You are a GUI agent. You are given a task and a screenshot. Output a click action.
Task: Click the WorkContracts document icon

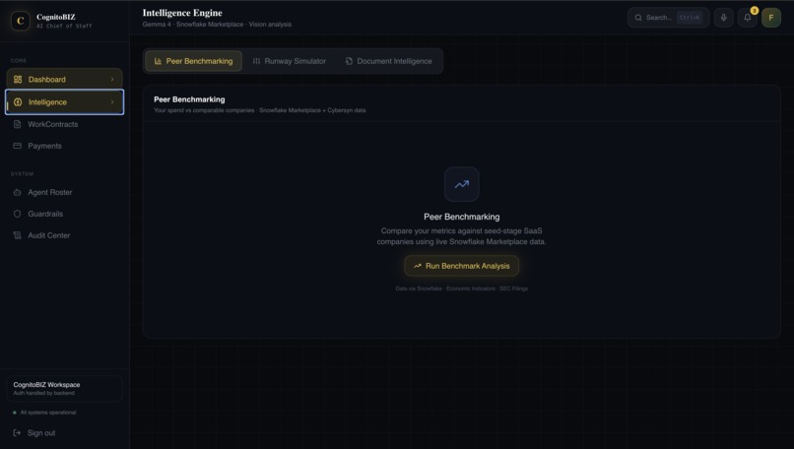(x=17, y=124)
